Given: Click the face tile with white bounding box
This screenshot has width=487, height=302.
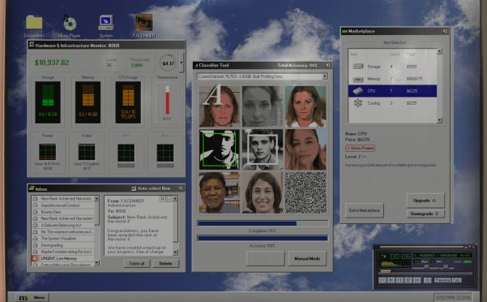Looking at the screenshot, I should (263, 149).
